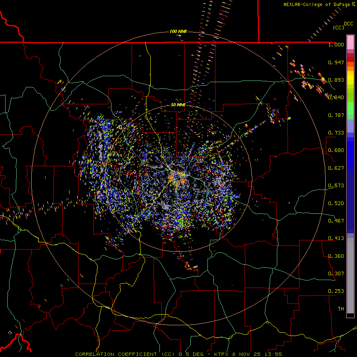Screen dimensions: 357x357
Task: Click the 0.840 color scale value
Action: (x=336, y=98)
